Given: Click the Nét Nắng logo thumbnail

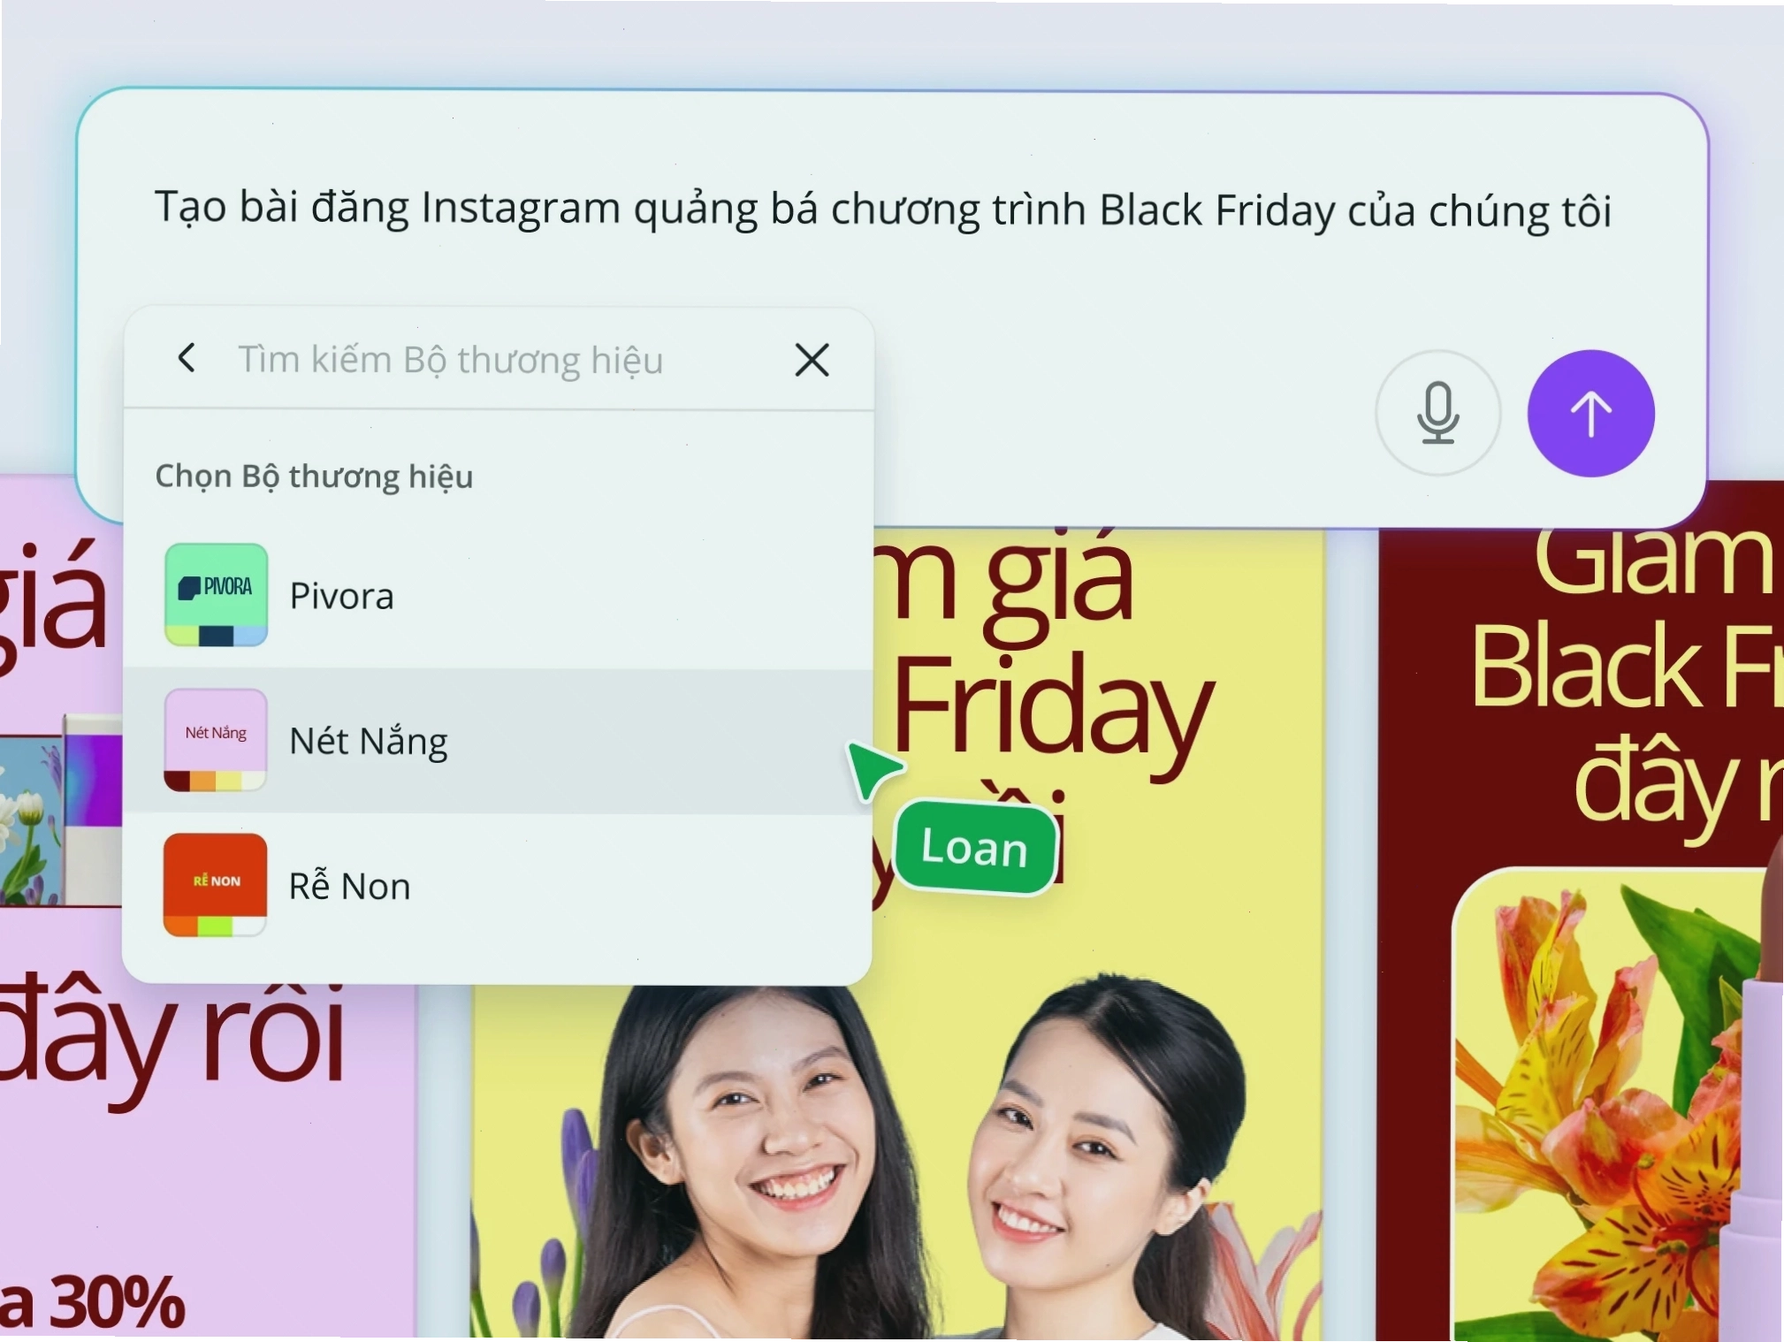Looking at the screenshot, I should coord(216,740).
